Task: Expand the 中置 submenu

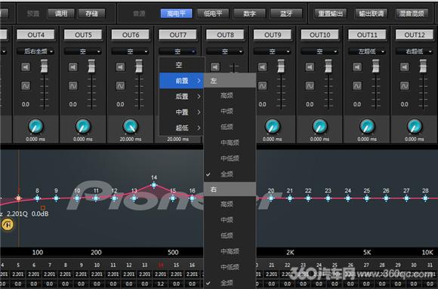Action: [x=182, y=112]
